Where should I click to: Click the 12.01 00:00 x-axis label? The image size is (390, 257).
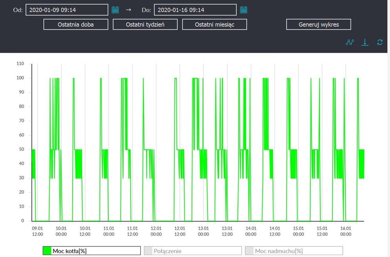[156, 231]
